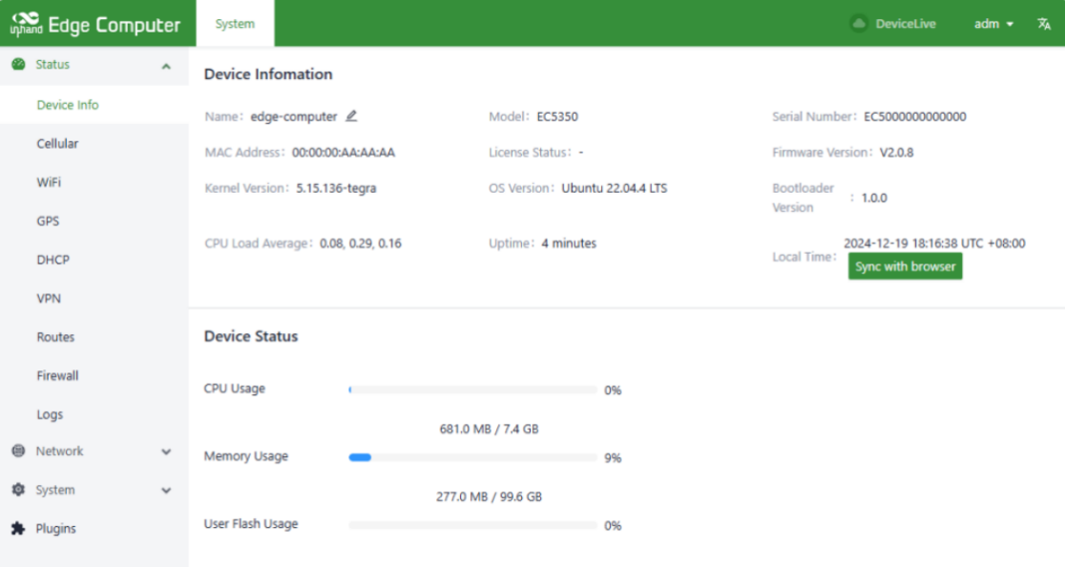
Task: Click the Memory Usage progress bar
Action: pyautogui.click(x=472, y=458)
